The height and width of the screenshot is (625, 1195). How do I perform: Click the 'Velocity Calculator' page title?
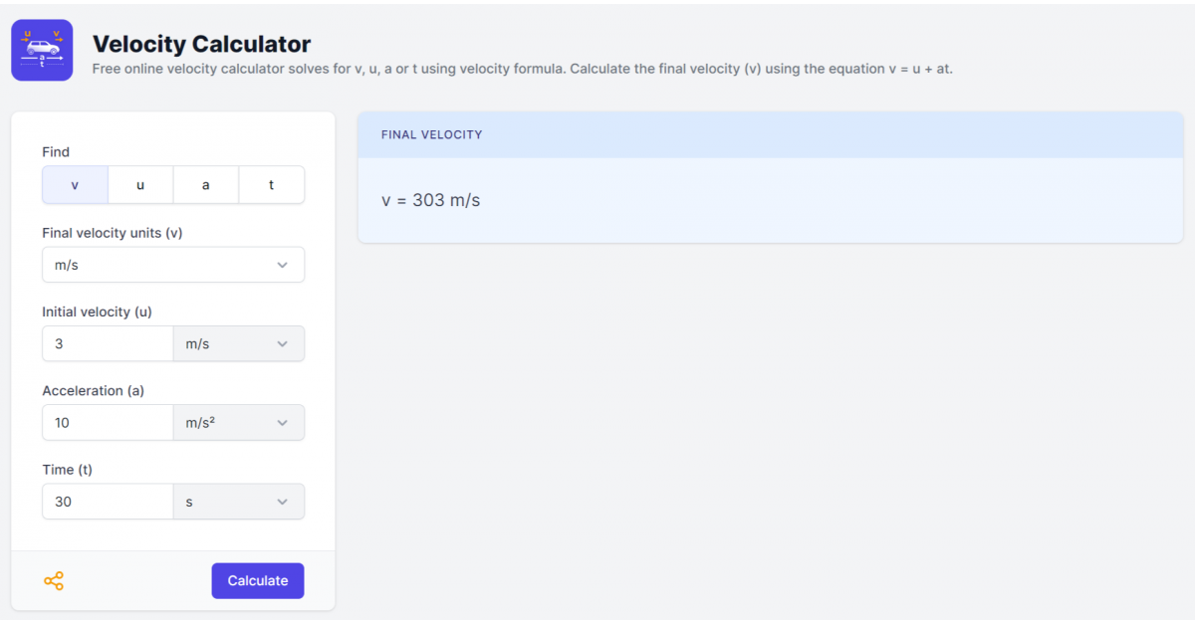click(x=201, y=44)
